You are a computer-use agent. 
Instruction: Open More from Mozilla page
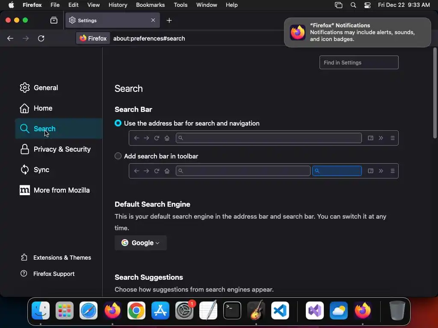click(54, 190)
